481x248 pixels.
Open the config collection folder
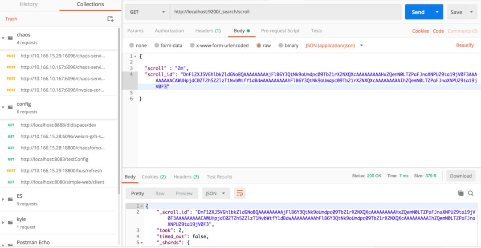(x=24, y=104)
